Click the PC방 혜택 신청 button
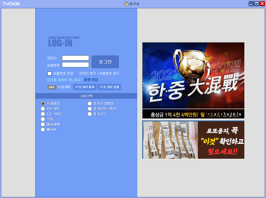Screen dimensions: 266x198 point(109,87)
